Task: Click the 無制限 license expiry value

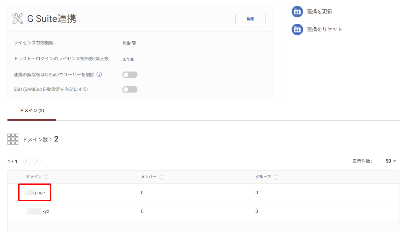Action: tap(129, 43)
